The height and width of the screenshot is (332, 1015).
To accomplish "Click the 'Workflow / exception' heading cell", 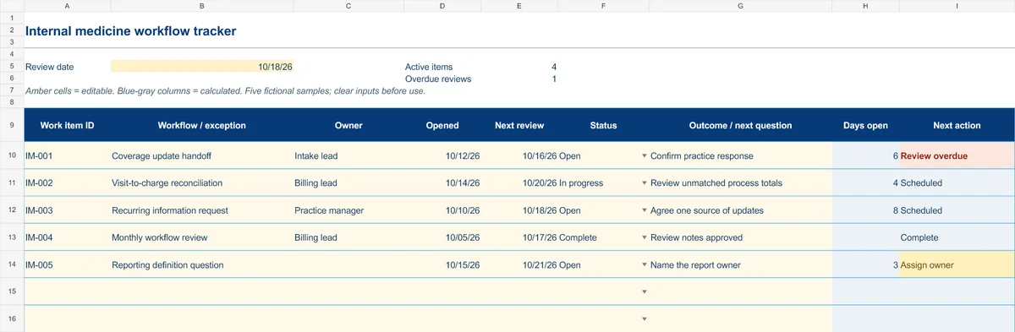I will (x=201, y=125).
